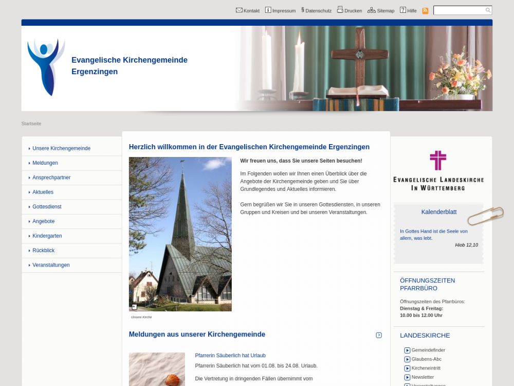Screen dimensions: 514x386
Task: Expand the Veranstaltungen sidebar entry
Action: (x=51, y=265)
